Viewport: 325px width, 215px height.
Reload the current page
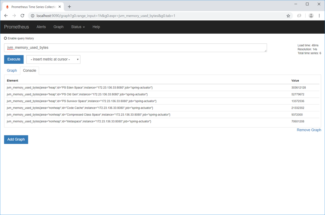tap(23, 16)
